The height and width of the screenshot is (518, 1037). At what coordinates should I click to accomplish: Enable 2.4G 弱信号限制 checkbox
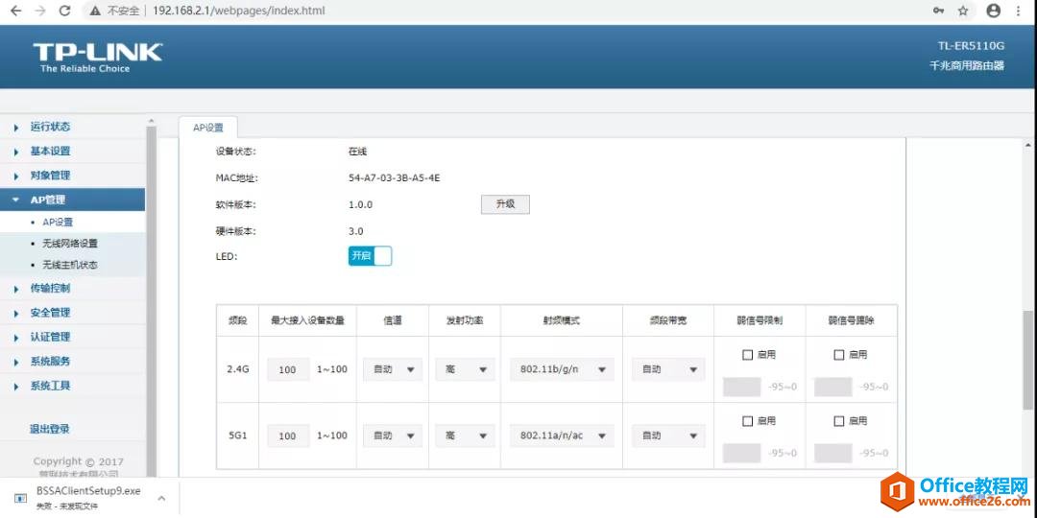[748, 355]
